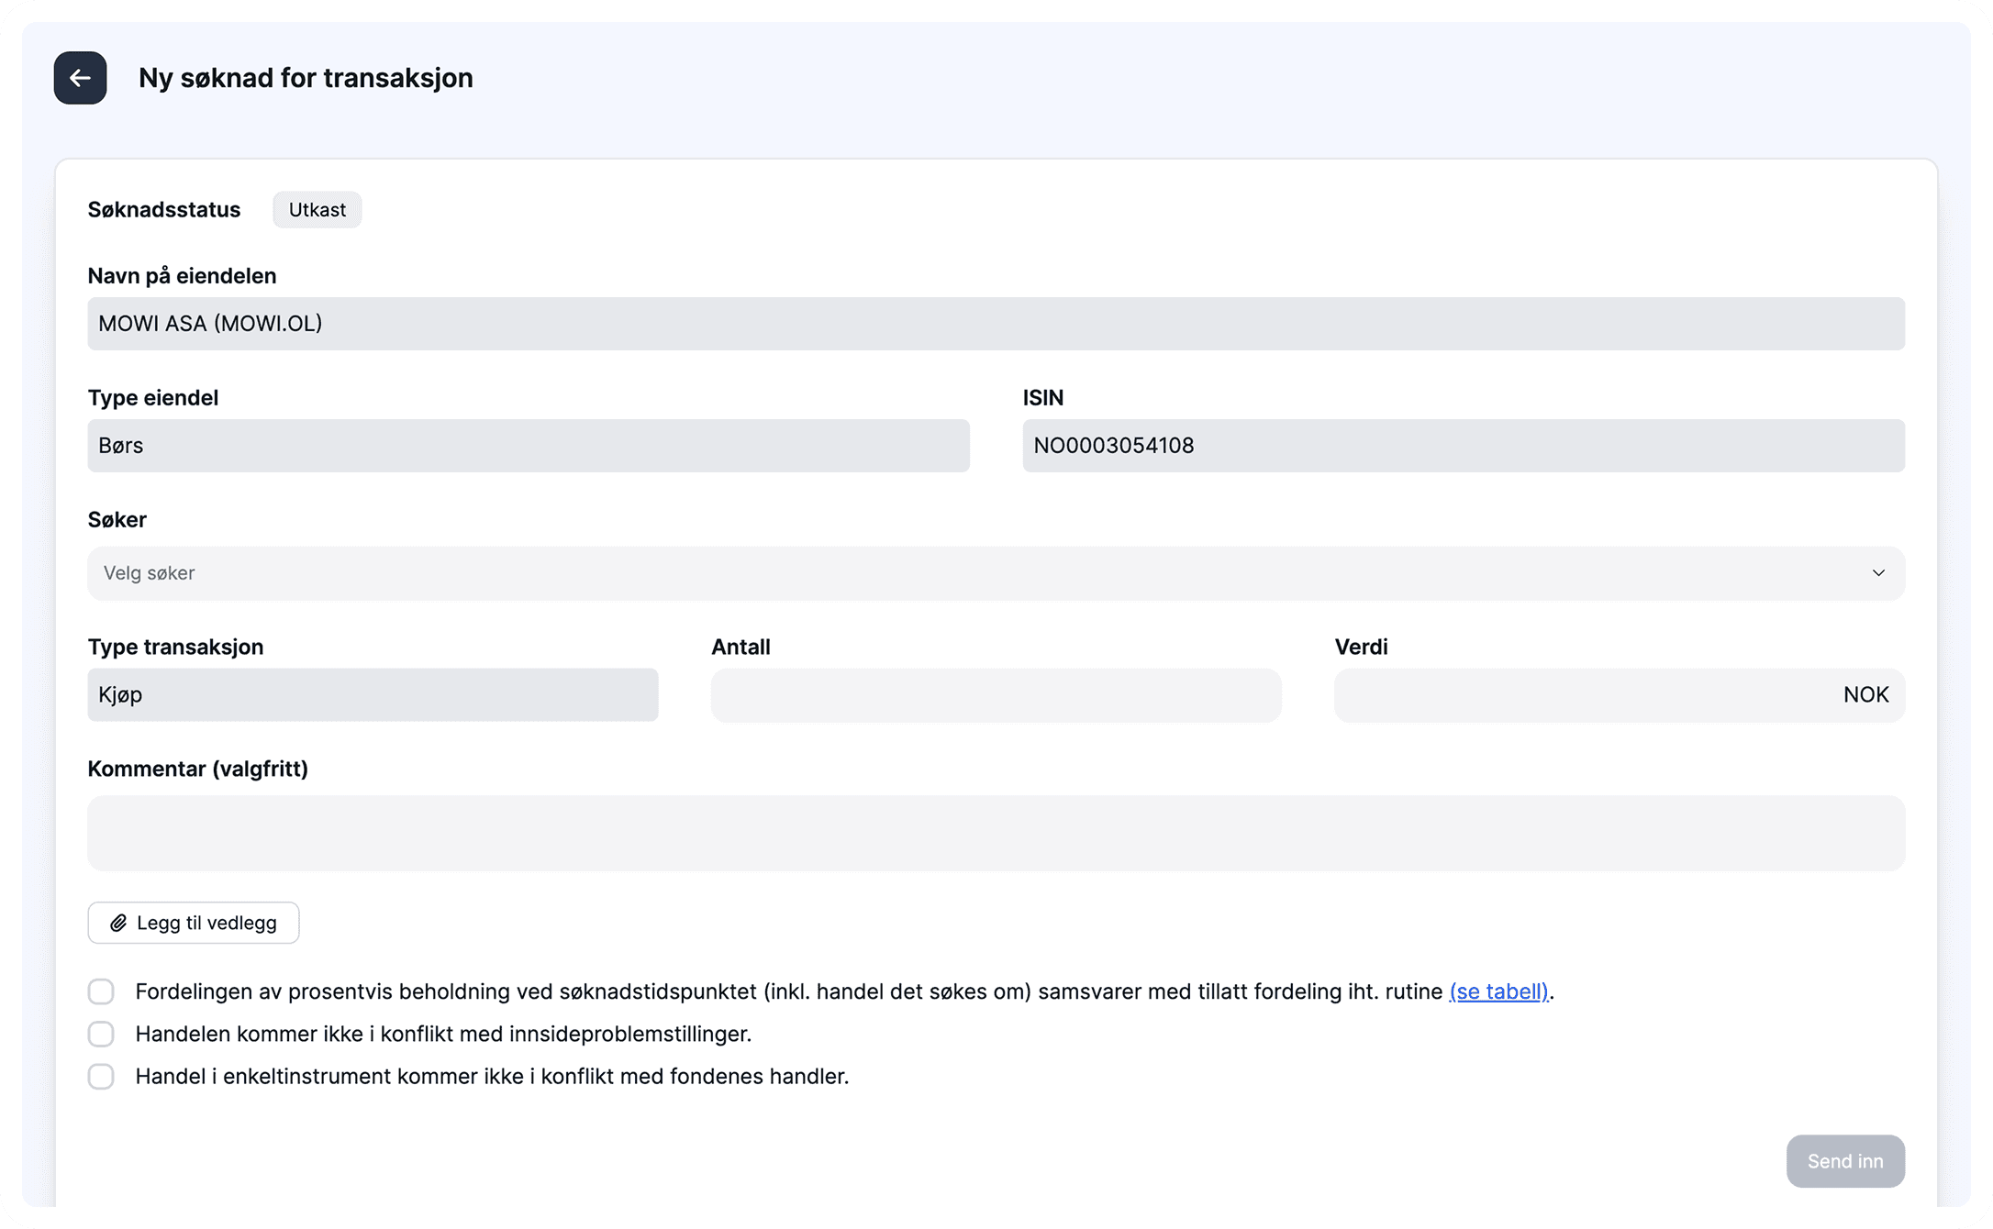Image resolution: width=1993 pixels, height=1229 pixels.
Task: Check the percentage holdings distribution checkbox
Action: click(x=101, y=991)
